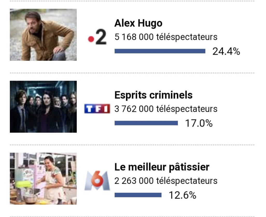This screenshot has height=217, width=266.
Task: Click the 12.6% audience share bar
Action: point(138,195)
